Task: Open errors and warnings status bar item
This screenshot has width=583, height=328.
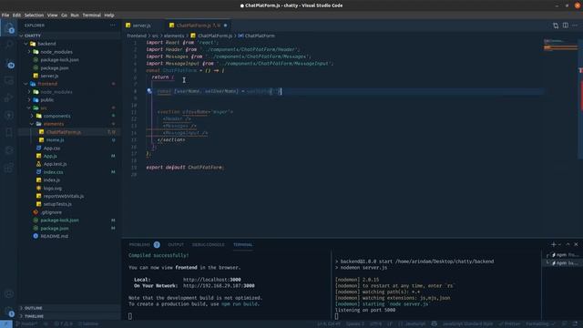Action: click(64, 324)
